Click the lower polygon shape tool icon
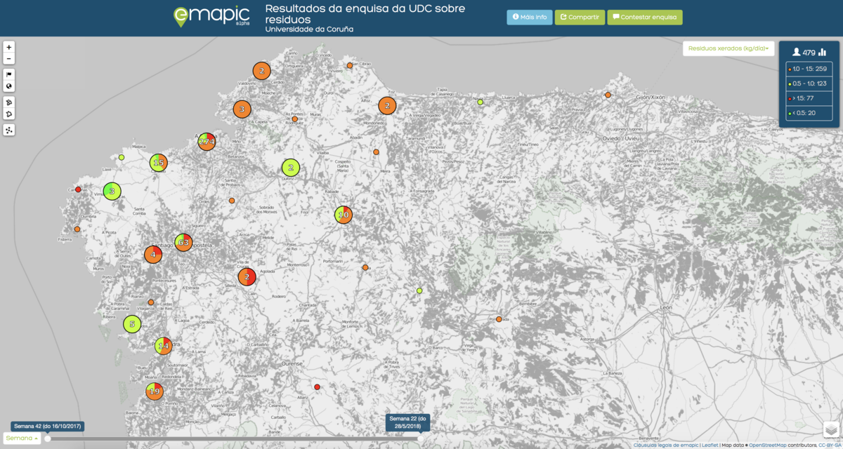 click(9, 114)
